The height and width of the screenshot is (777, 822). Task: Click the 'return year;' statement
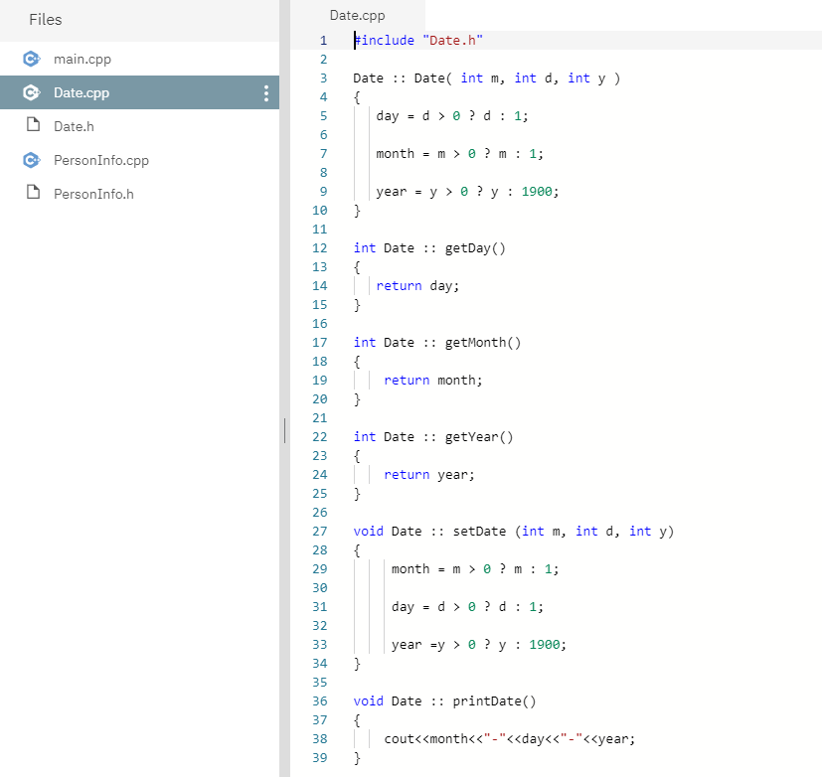click(429, 474)
